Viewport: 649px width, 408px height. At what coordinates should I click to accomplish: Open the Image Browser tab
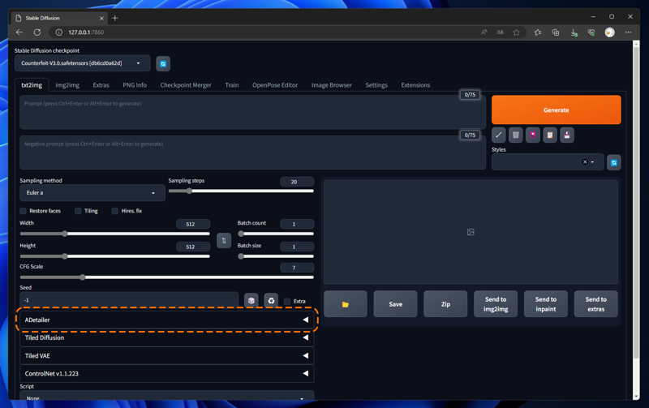click(x=332, y=85)
